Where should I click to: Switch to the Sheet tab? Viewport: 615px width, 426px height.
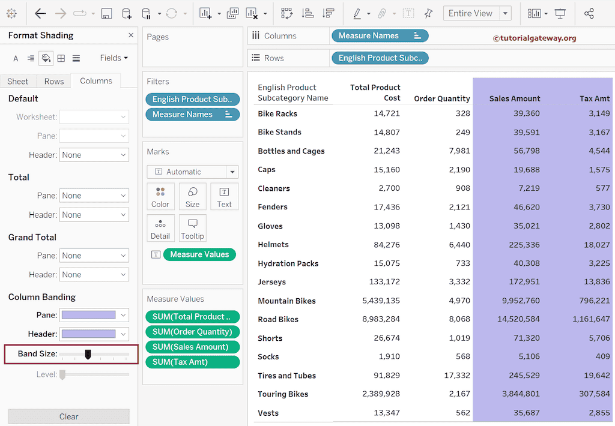click(18, 81)
